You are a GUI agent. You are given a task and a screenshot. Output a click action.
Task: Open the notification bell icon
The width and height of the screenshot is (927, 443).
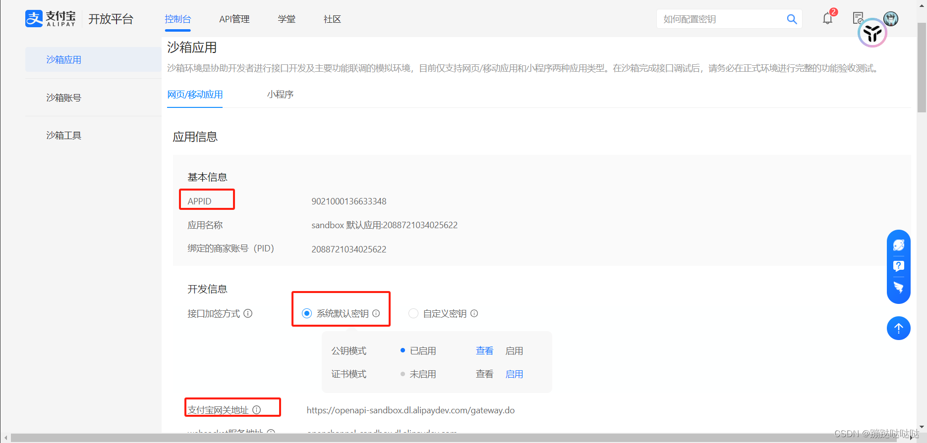point(827,19)
